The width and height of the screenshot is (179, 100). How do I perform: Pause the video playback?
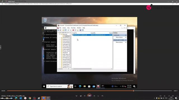[x=89, y=96]
